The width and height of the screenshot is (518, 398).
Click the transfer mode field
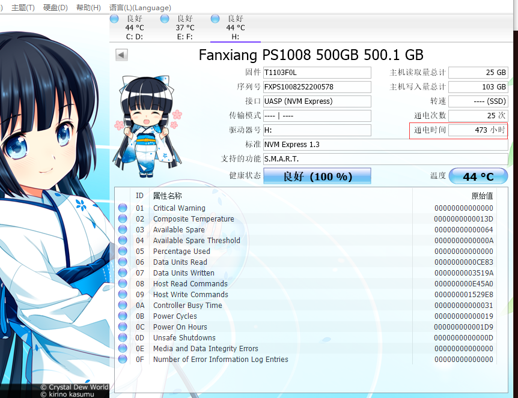[x=317, y=116]
